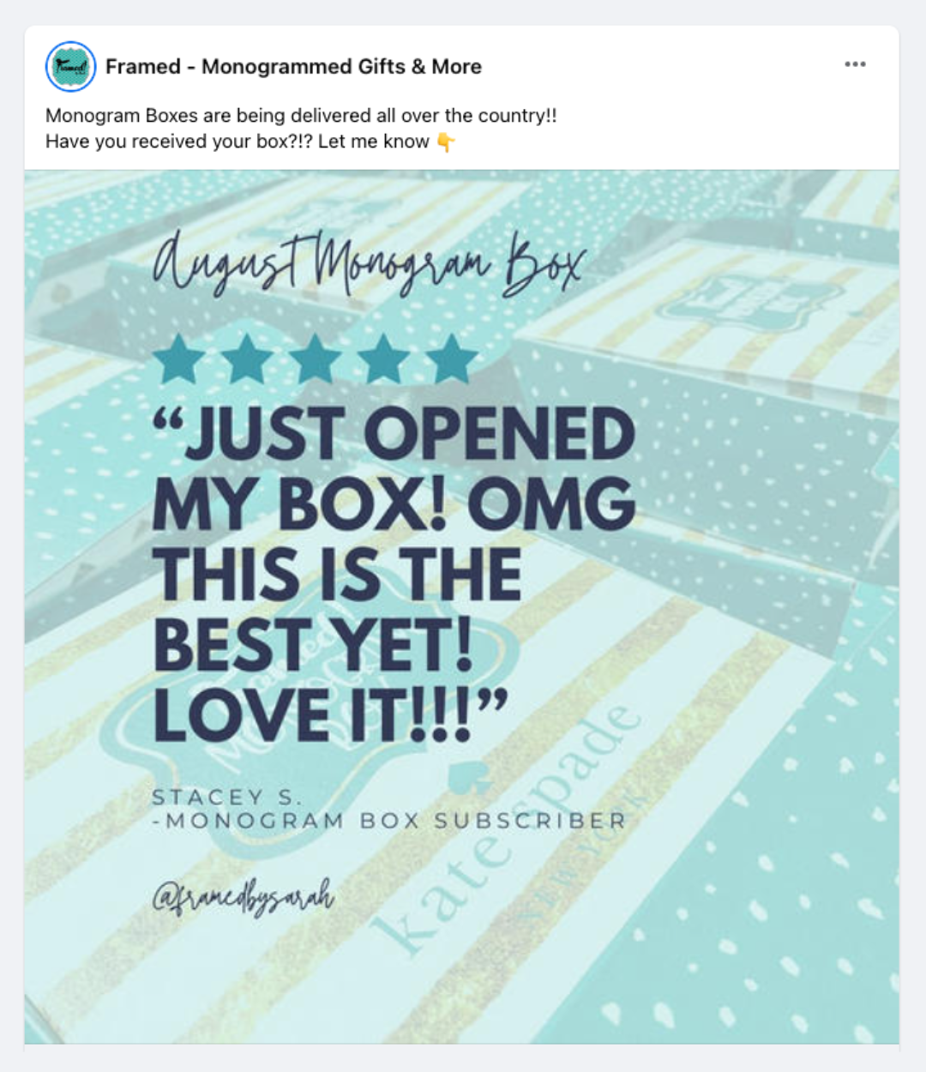Click the second star in the rating
The width and height of the screenshot is (926, 1072).
pos(247,358)
